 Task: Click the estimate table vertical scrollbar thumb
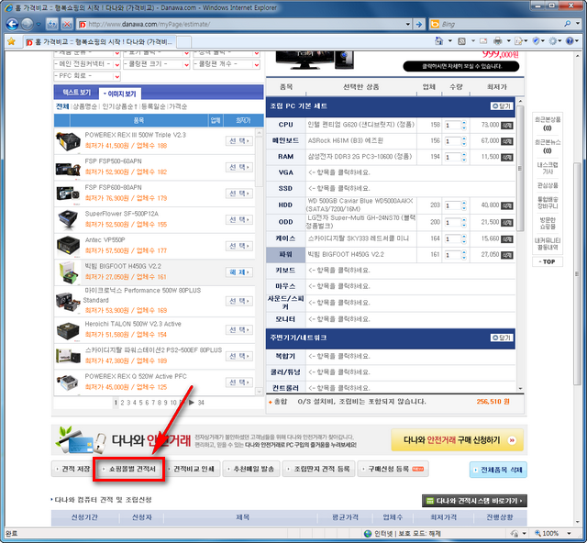pyautogui.click(x=520, y=169)
